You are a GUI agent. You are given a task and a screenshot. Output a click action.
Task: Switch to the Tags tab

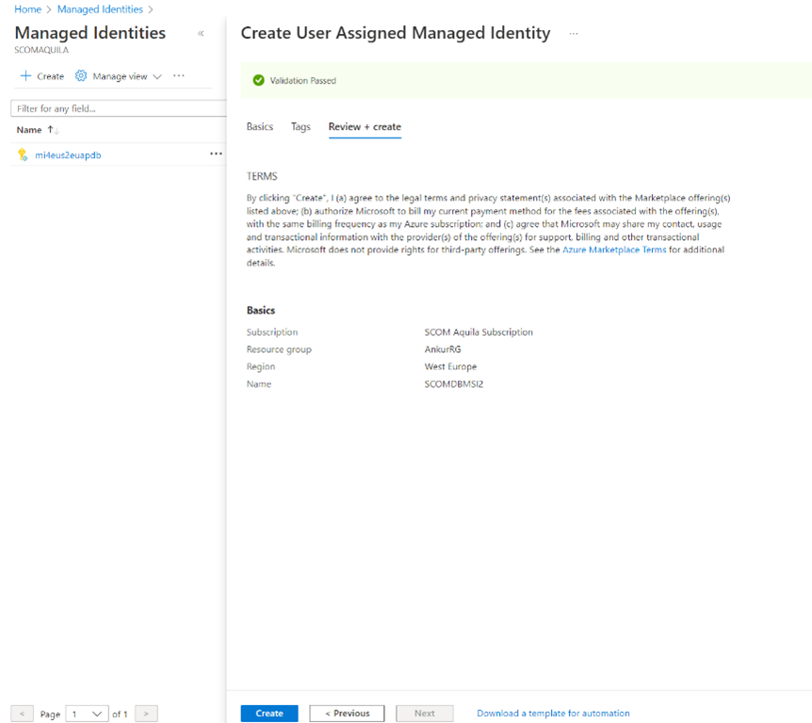click(x=300, y=126)
